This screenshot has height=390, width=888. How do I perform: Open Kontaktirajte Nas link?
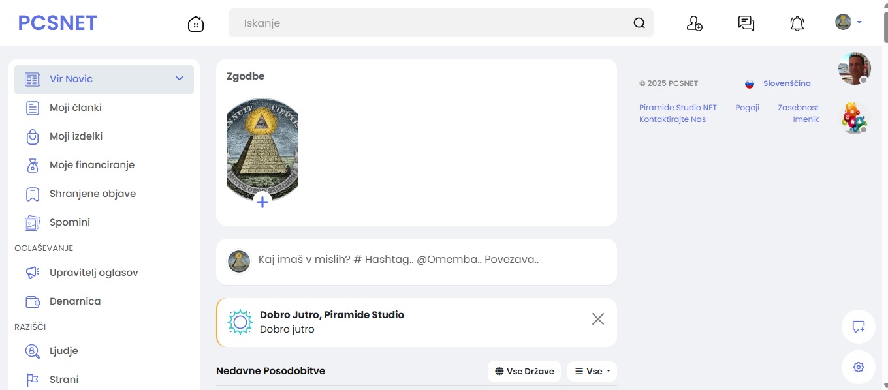tap(673, 119)
